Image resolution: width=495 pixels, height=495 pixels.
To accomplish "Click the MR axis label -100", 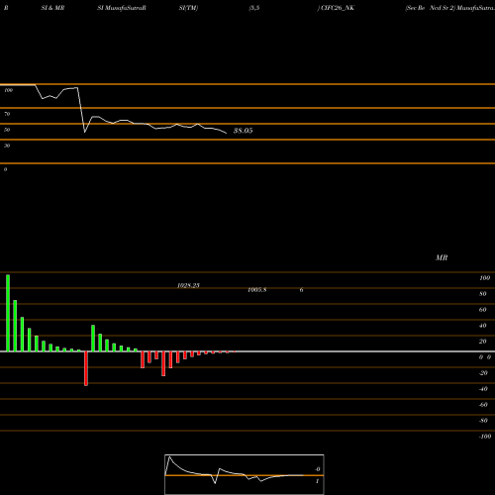I will (x=485, y=437).
